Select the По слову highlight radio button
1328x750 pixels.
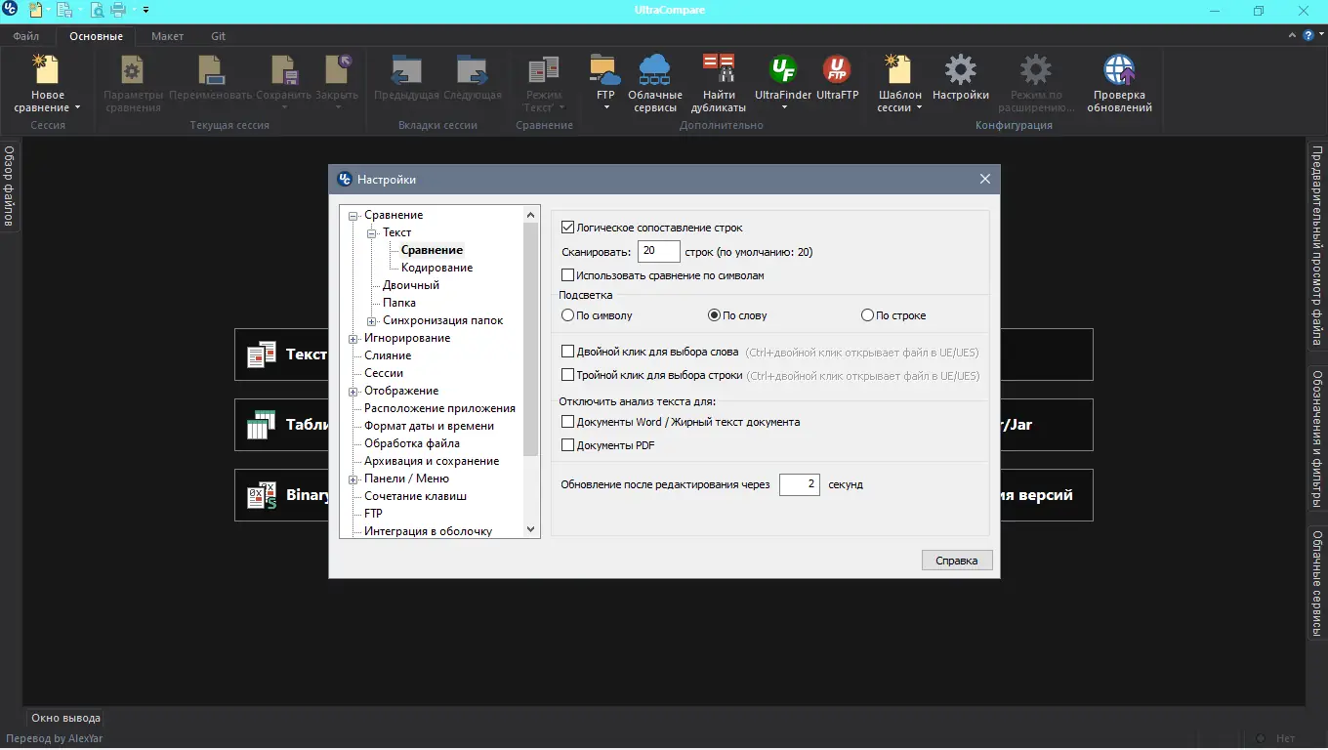(x=714, y=315)
